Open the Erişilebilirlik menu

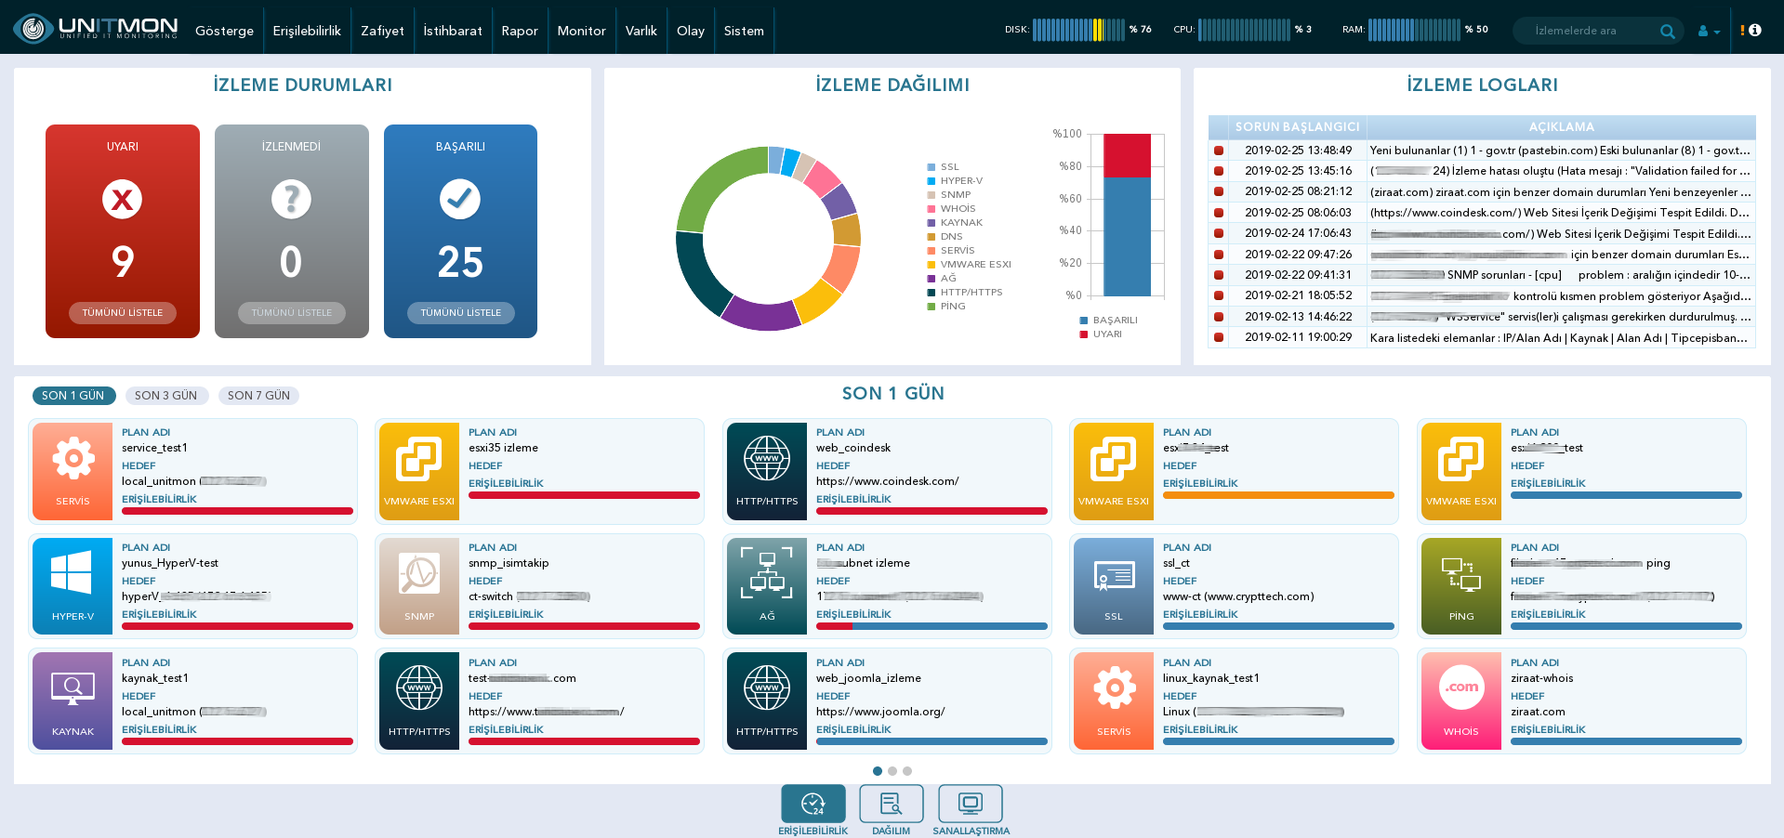click(x=307, y=31)
